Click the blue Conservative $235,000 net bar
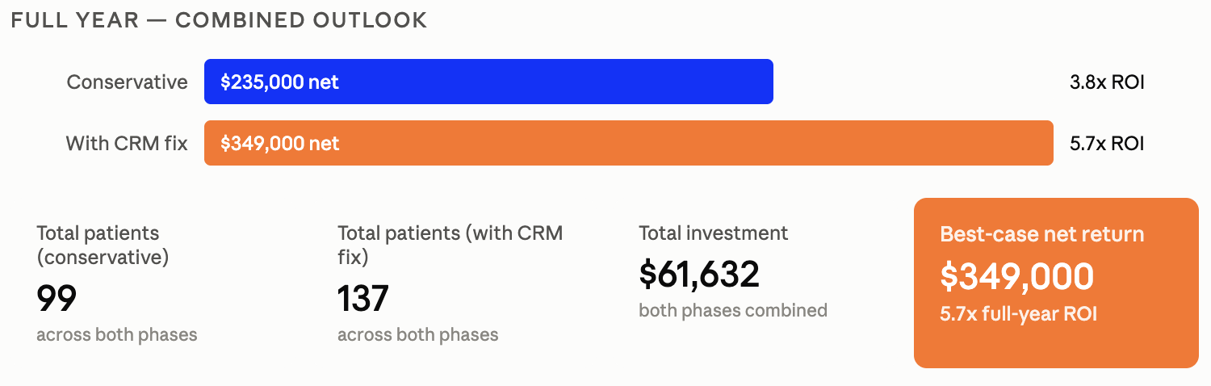 [488, 82]
